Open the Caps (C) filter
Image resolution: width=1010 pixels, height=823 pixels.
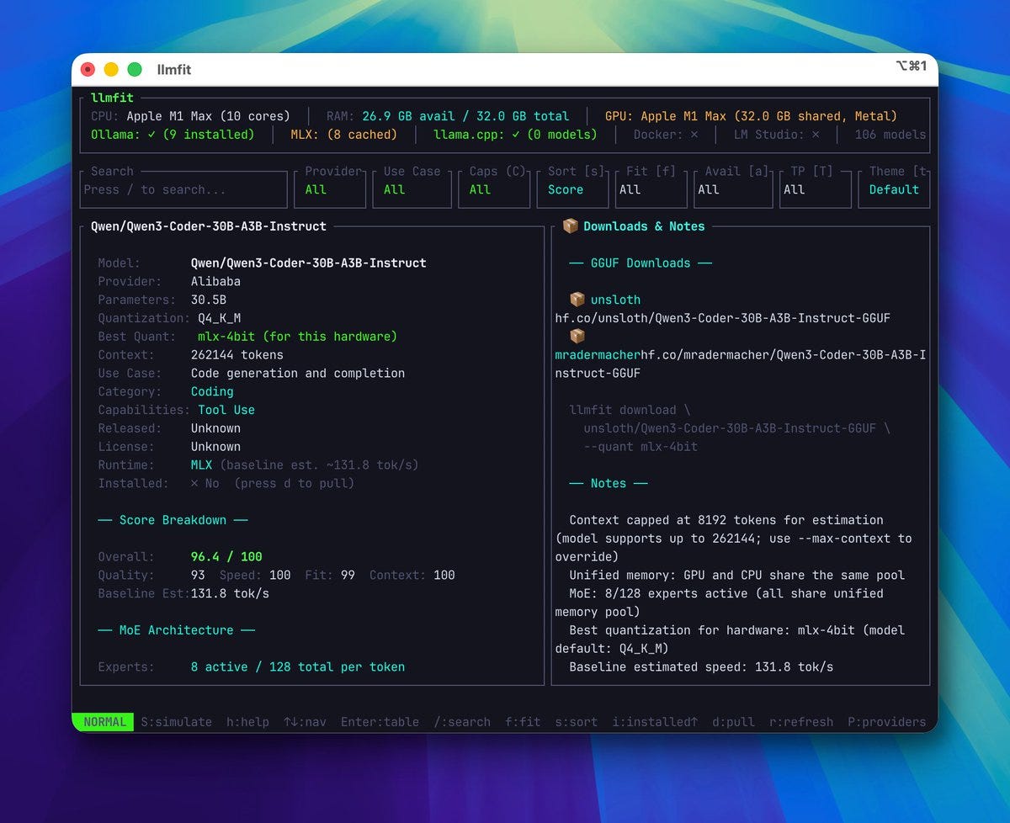pos(494,190)
